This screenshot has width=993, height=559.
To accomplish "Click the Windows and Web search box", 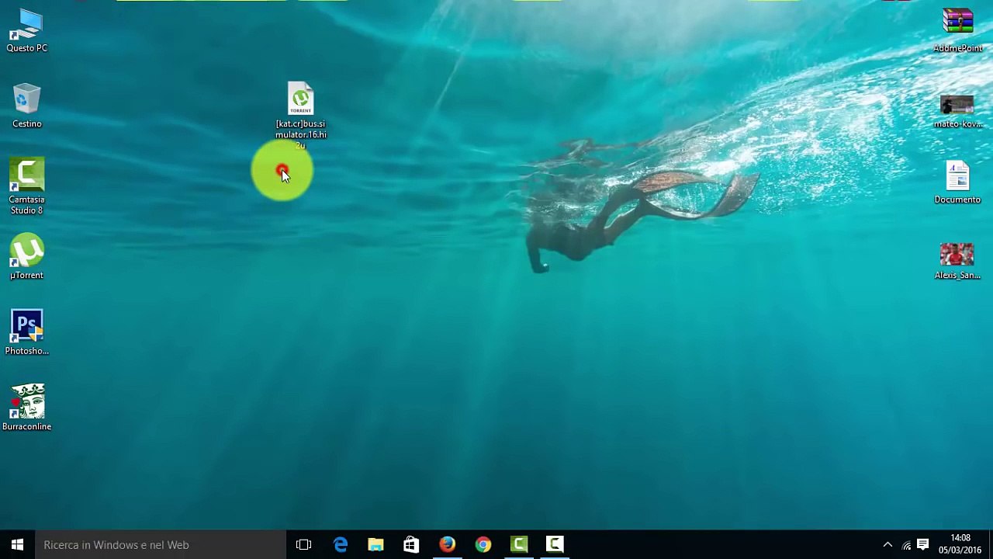I will click(x=160, y=544).
